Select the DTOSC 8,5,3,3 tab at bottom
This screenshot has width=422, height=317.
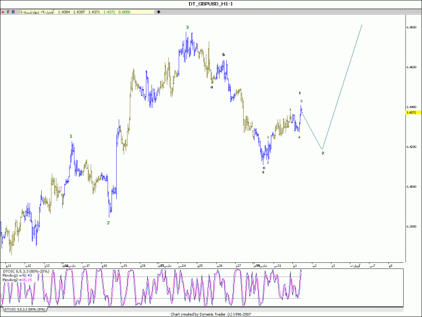(25, 309)
